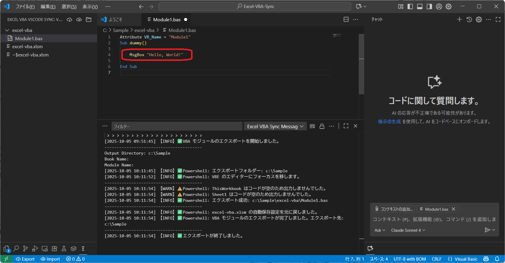Toggle primary side bar visibility
Image resolution: width=505 pixels, height=263 pixels.
(x=410, y=7)
